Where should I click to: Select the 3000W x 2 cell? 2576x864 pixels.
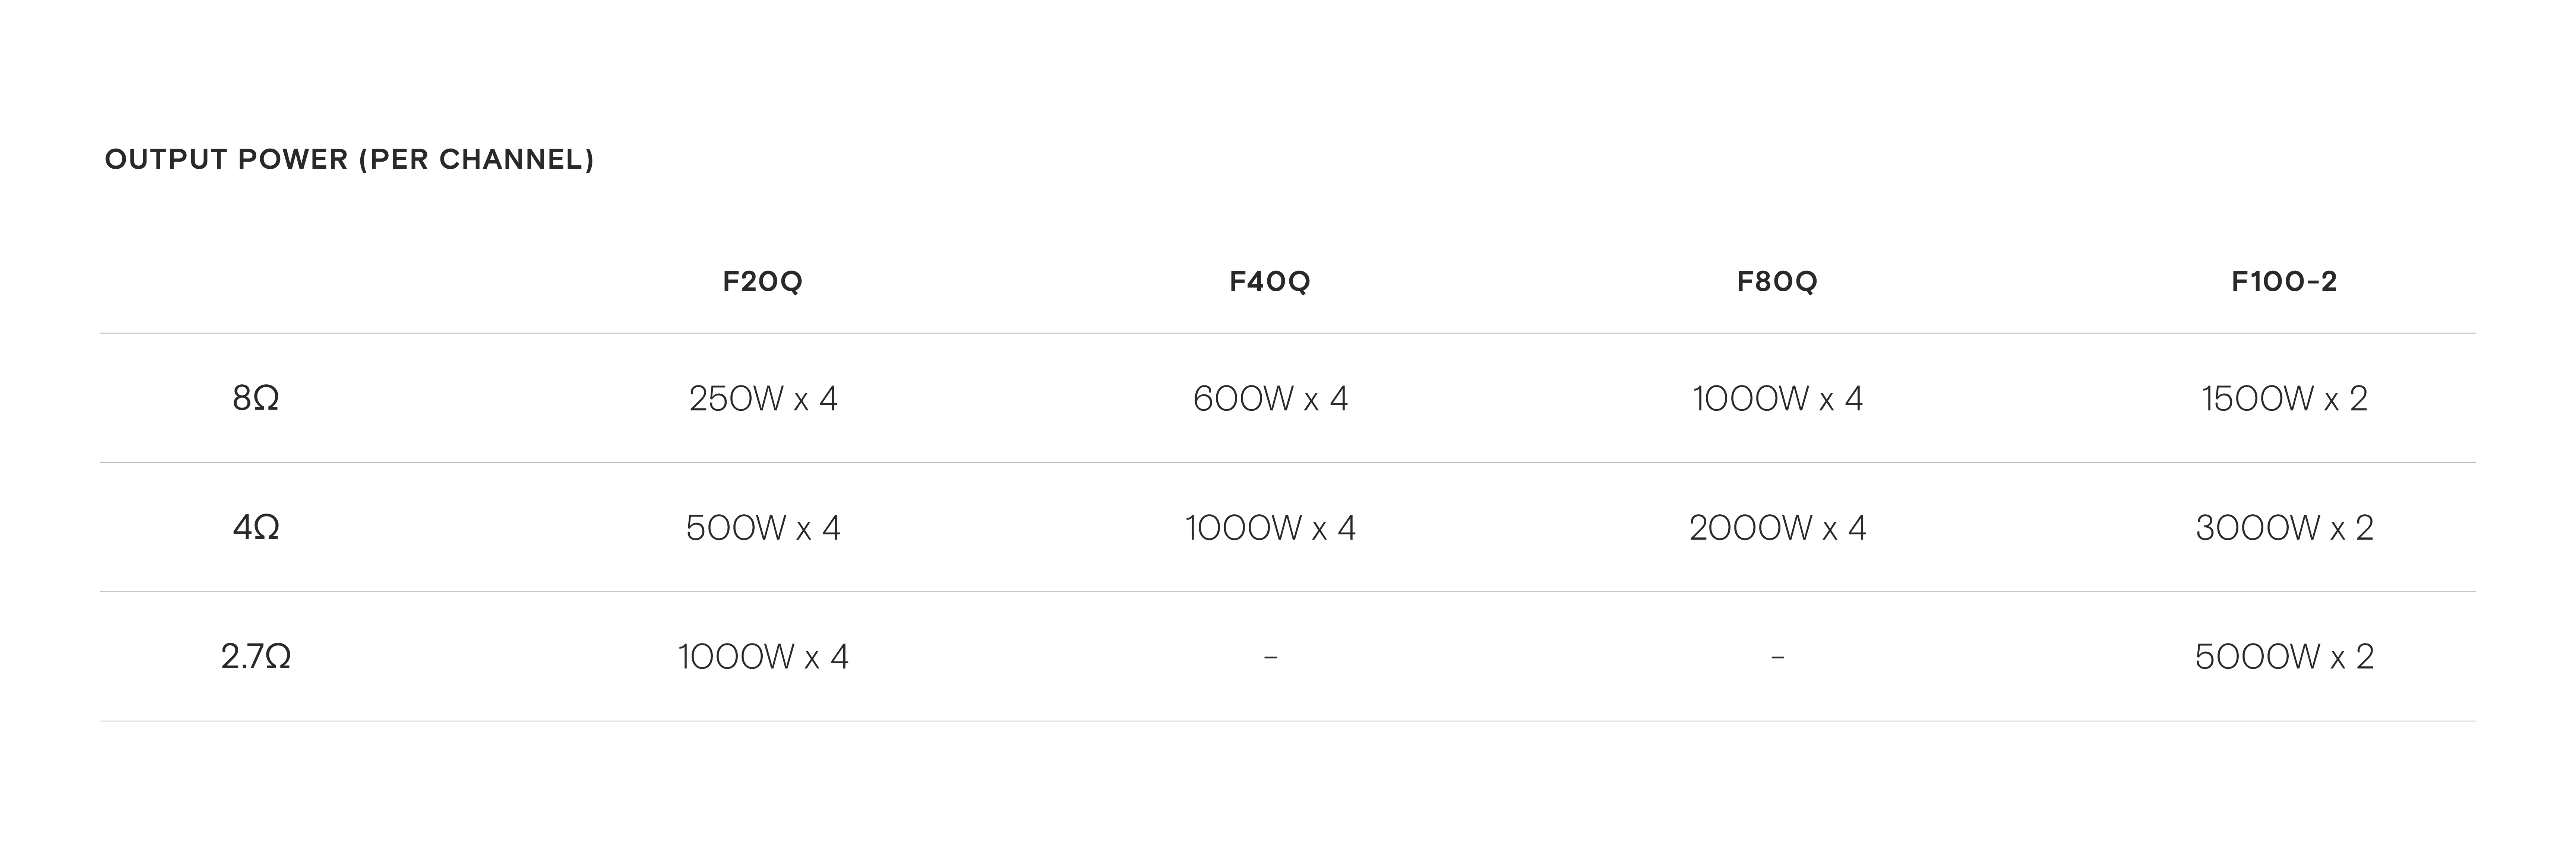(2284, 527)
